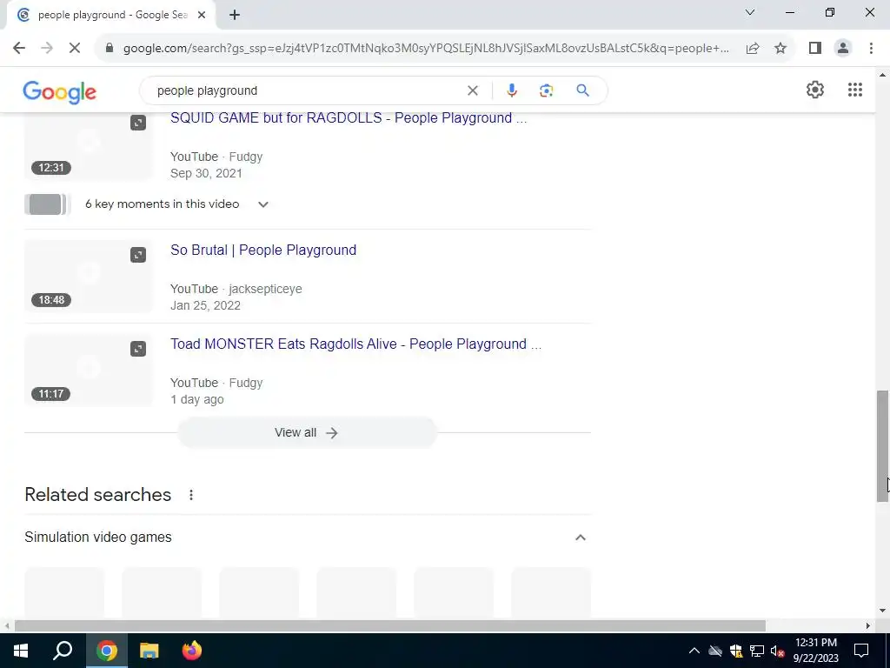The height and width of the screenshot is (668, 890).
Task: Expand the 11:17 video preview
Action: tap(138, 349)
